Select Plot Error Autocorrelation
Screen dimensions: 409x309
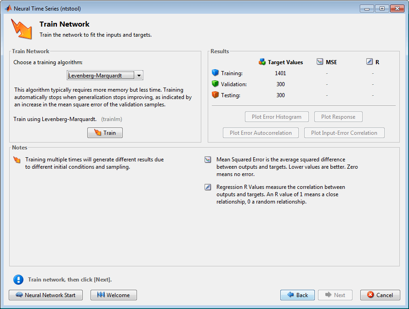point(261,133)
